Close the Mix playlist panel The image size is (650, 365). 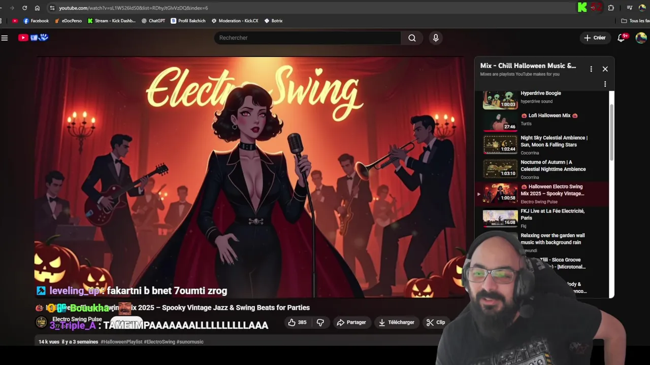[605, 69]
